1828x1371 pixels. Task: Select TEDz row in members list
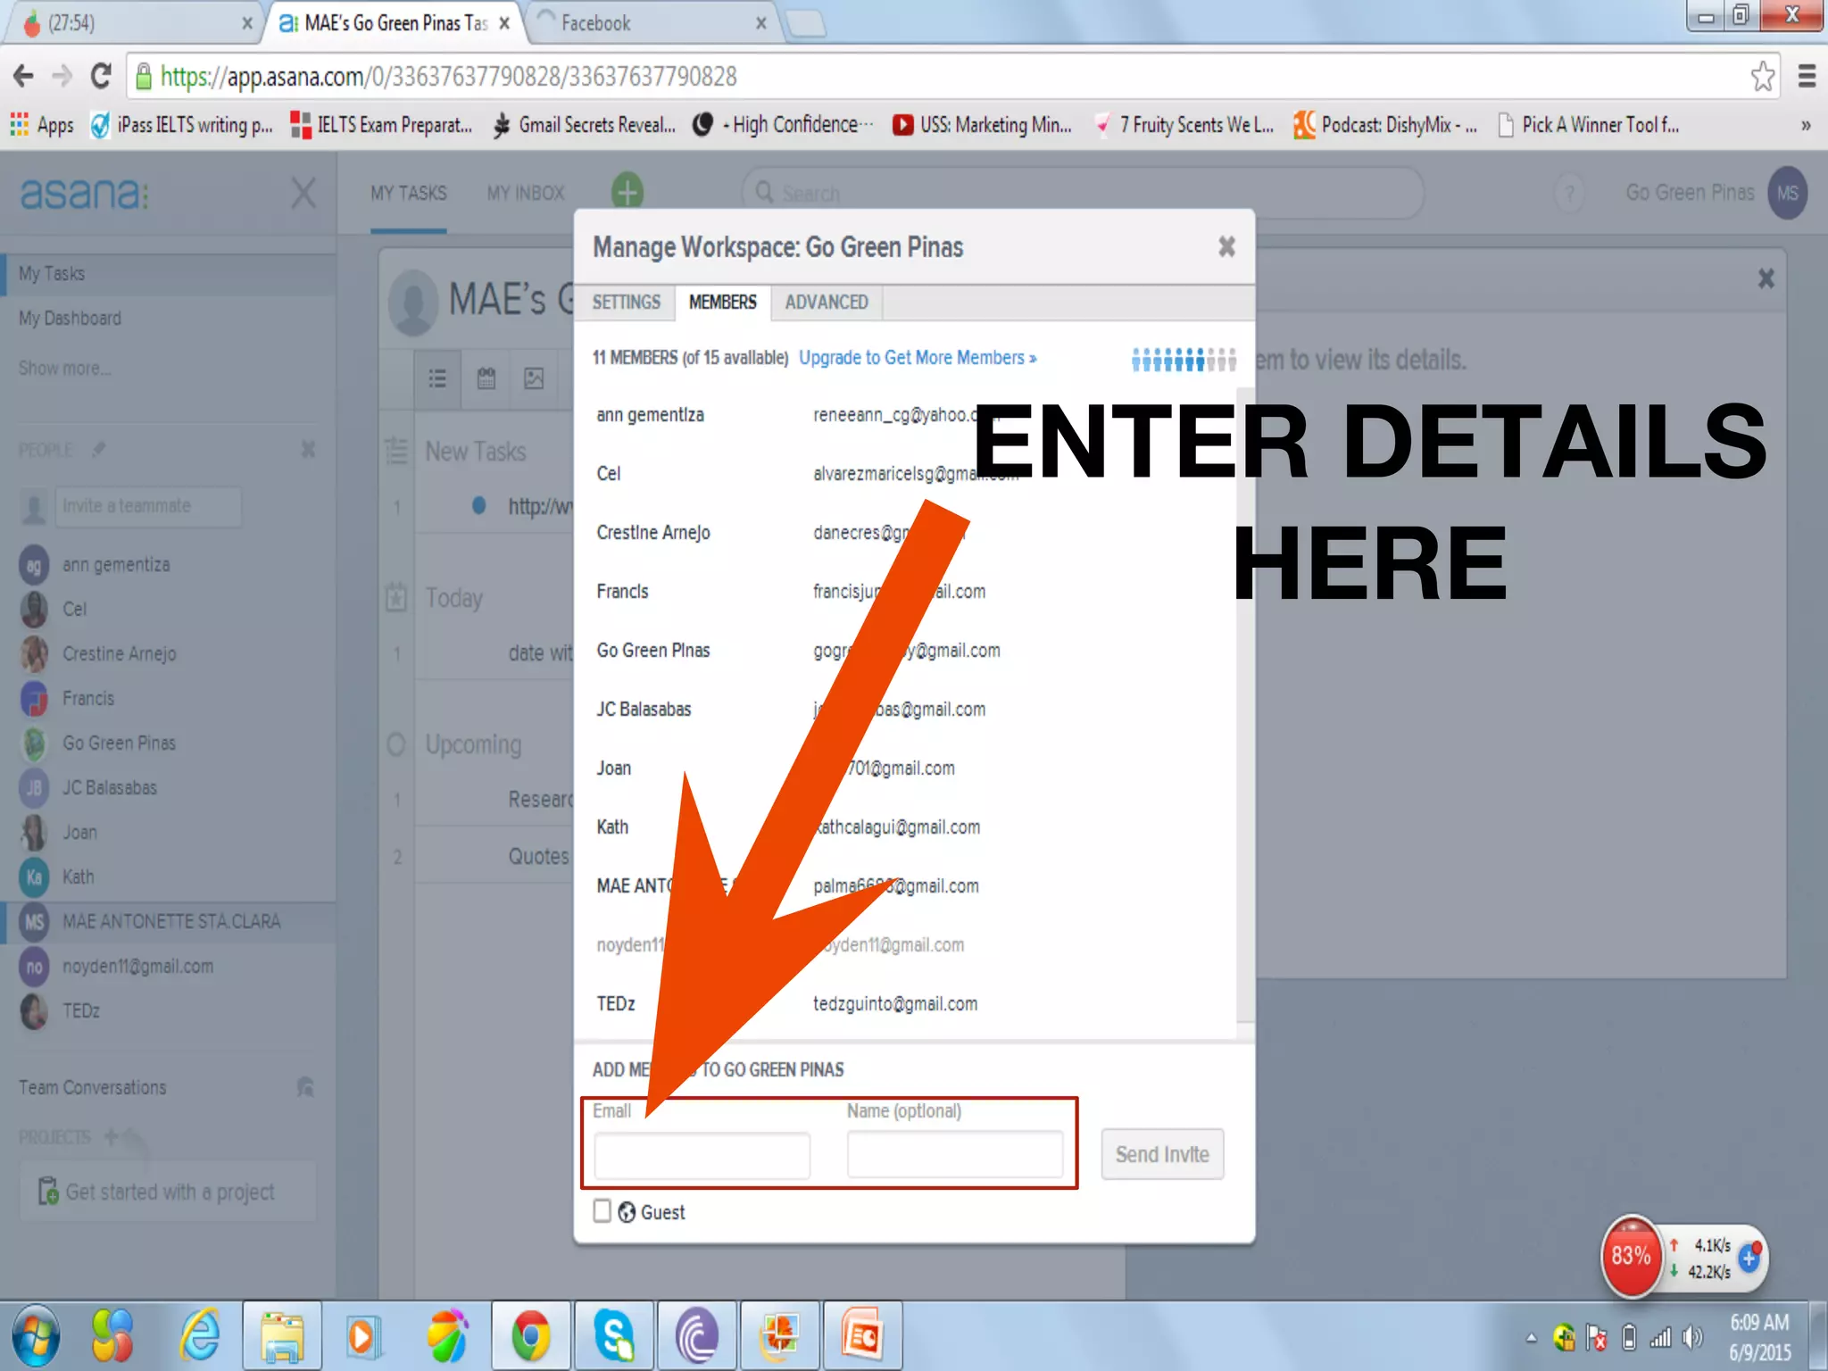click(x=906, y=1004)
